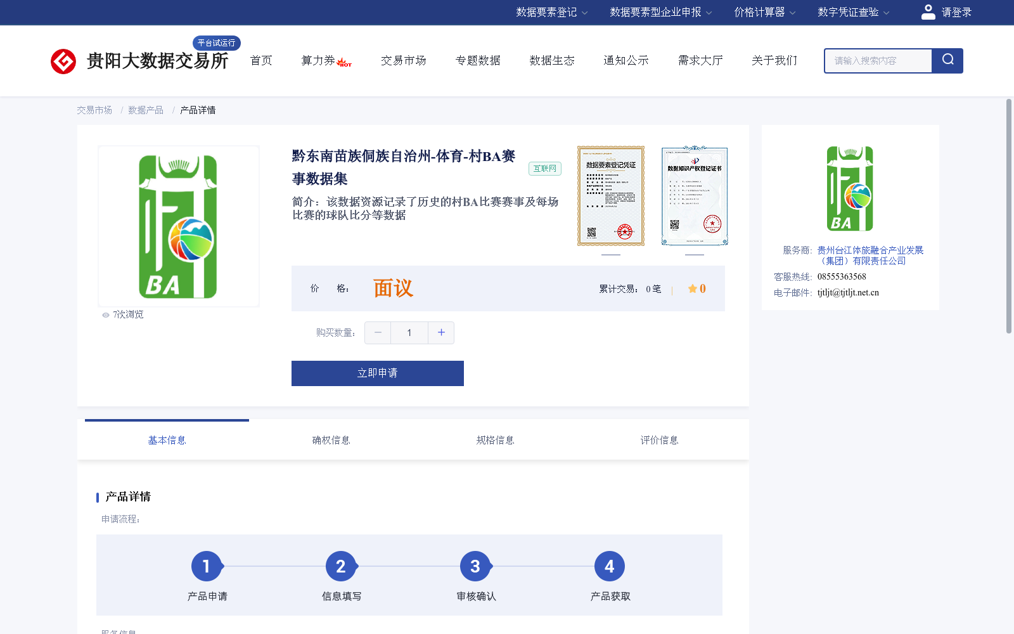1014x634 pixels.
Task: Click the HOT flame icon beside 算力券
Action: pyautogui.click(x=344, y=62)
